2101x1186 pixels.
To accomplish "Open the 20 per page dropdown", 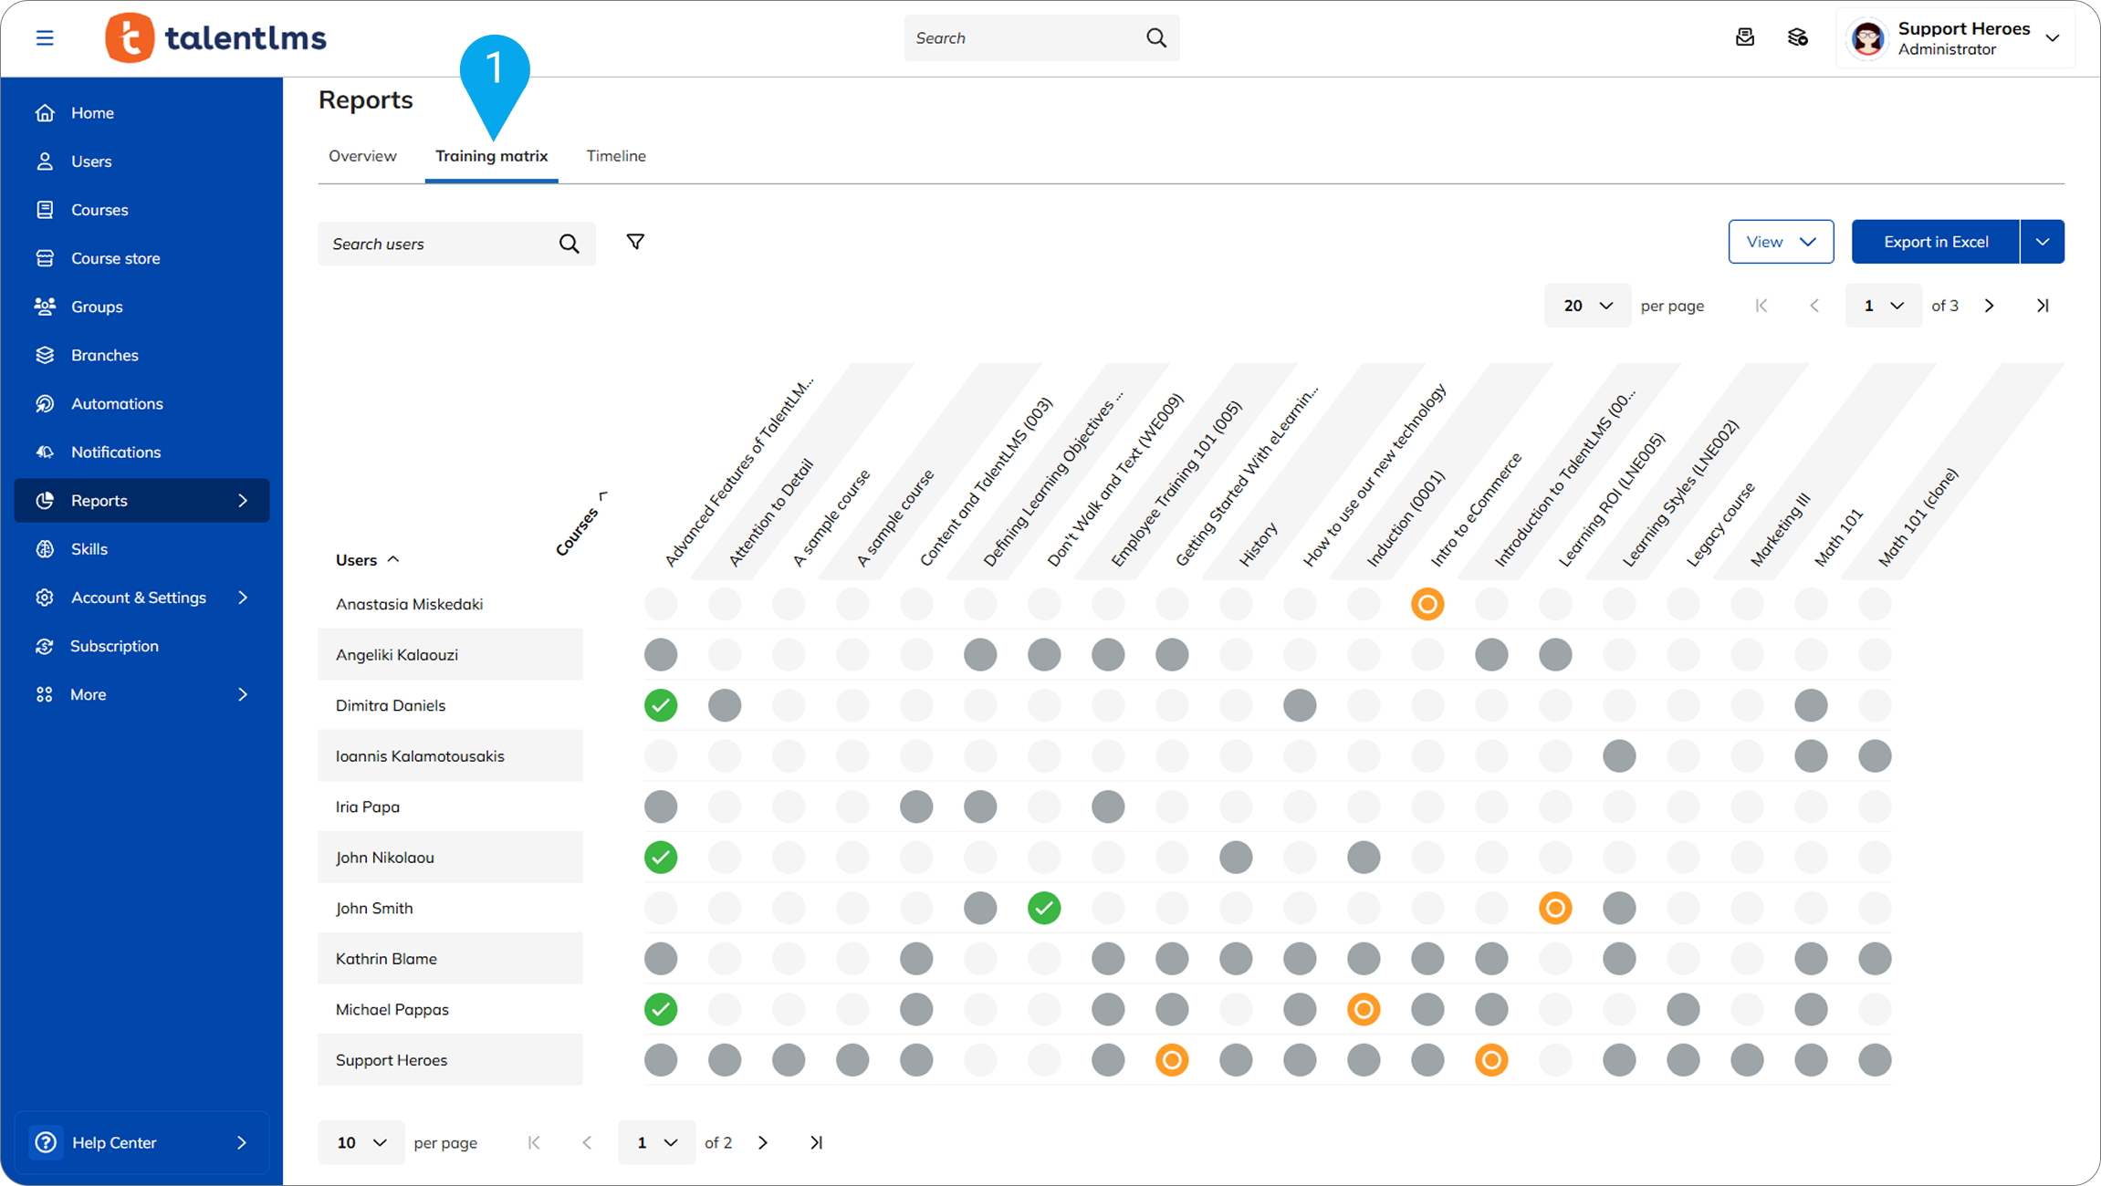I will pyautogui.click(x=1587, y=306).
